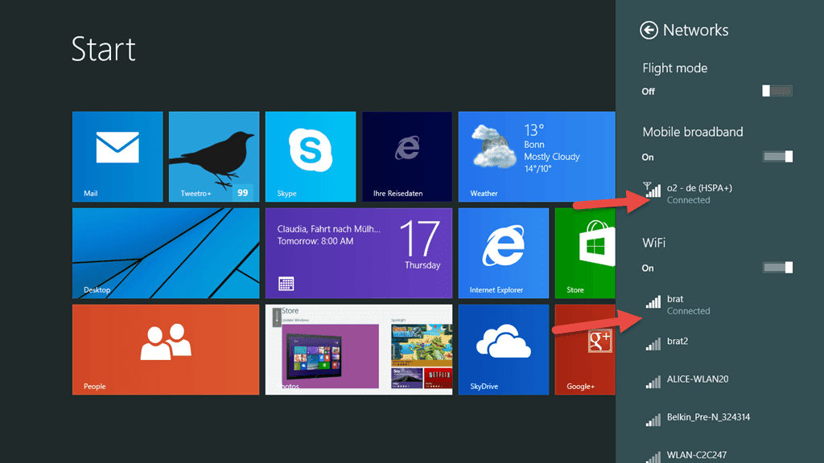
Task: Go back using the Networks back arrow
Action: (649, 30)
